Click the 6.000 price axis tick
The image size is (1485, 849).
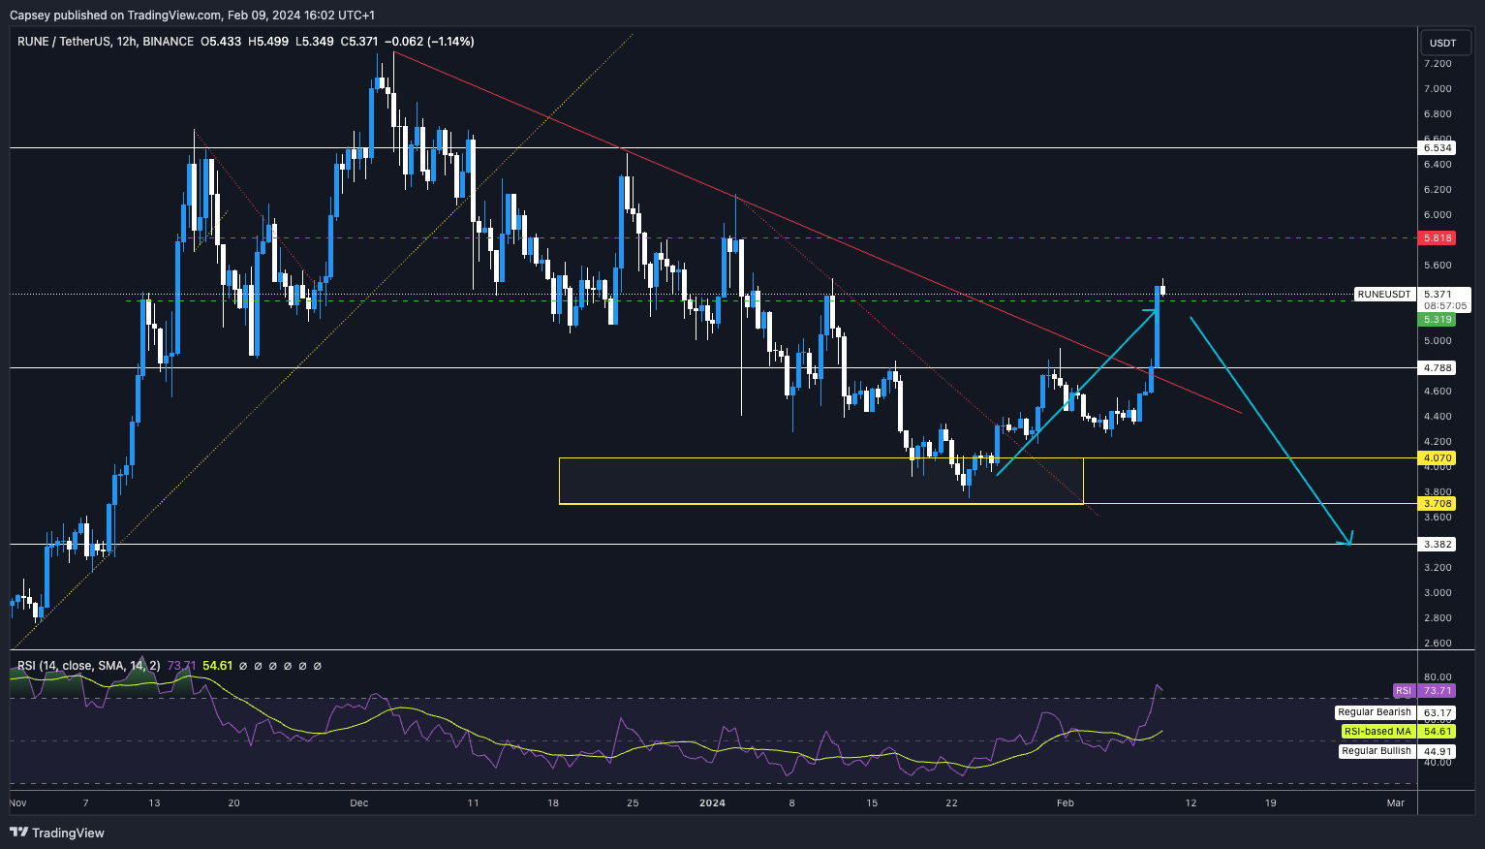click(1438, 215)
